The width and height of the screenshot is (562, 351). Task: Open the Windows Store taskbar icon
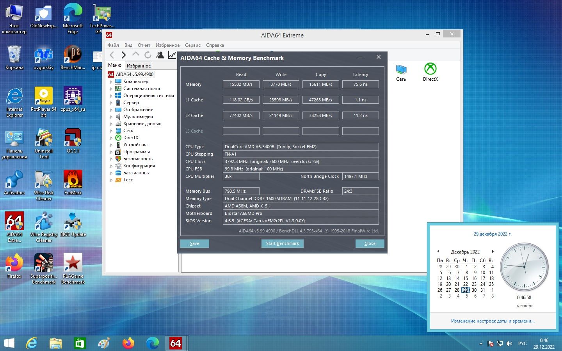80,343
